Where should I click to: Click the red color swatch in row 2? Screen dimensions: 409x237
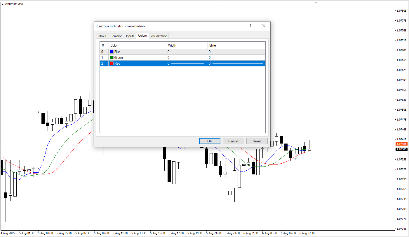[112, 63]
